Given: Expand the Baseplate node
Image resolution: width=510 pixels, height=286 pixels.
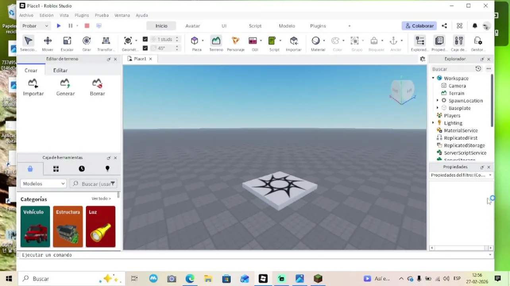Looking at the screenshot, I should click(438, 108).
